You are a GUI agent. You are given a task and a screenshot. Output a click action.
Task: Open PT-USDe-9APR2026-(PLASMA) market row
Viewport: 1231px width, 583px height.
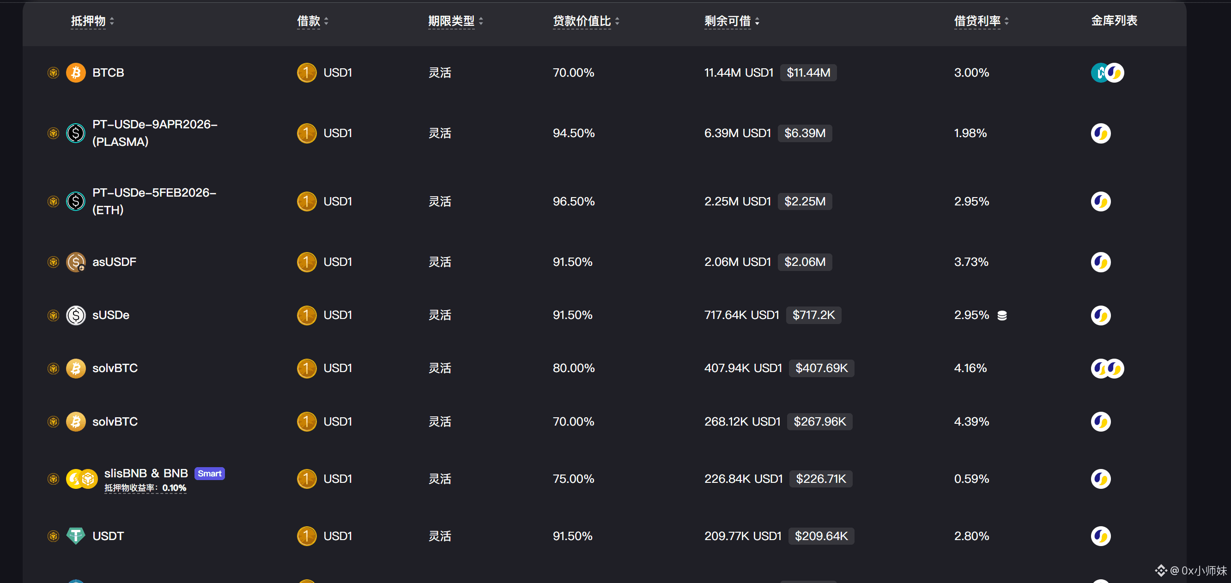pos(154,133)
